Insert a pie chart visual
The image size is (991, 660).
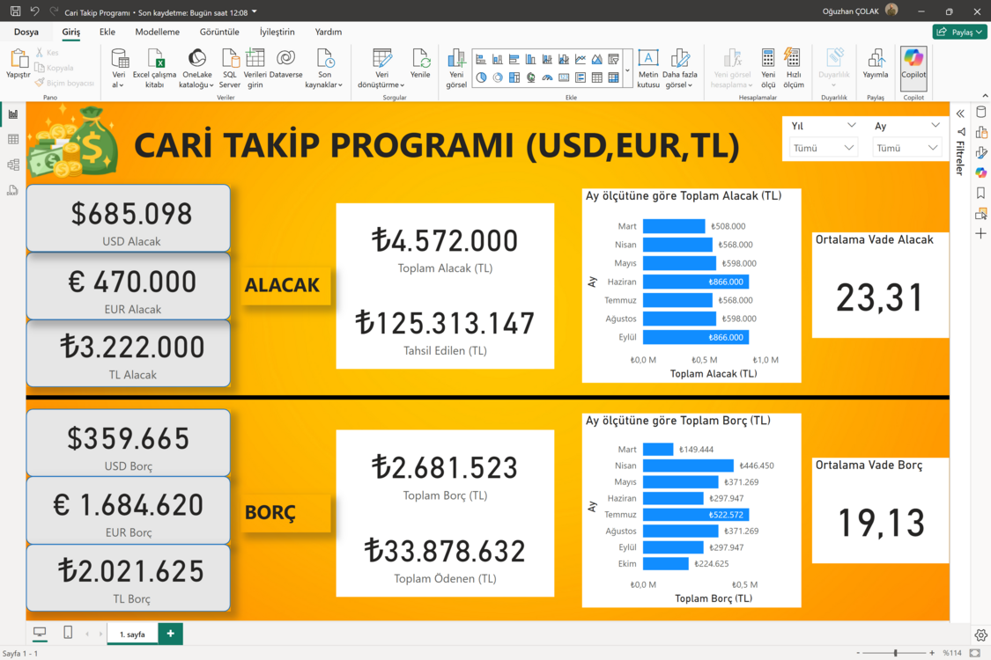[x=481, y=77]
